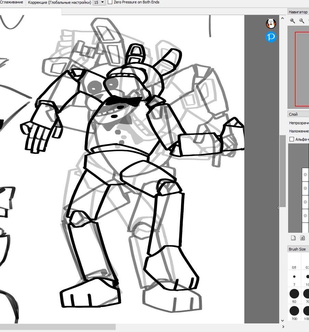This screenshot has height=332, width=309.
Task: Toggle visibility of the second layer in the list
Action: [x=305, y=188]
